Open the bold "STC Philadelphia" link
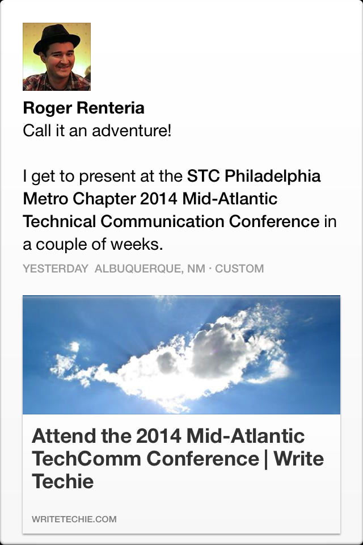The width and height of the screenshot is (363, 545). (254, 176)
